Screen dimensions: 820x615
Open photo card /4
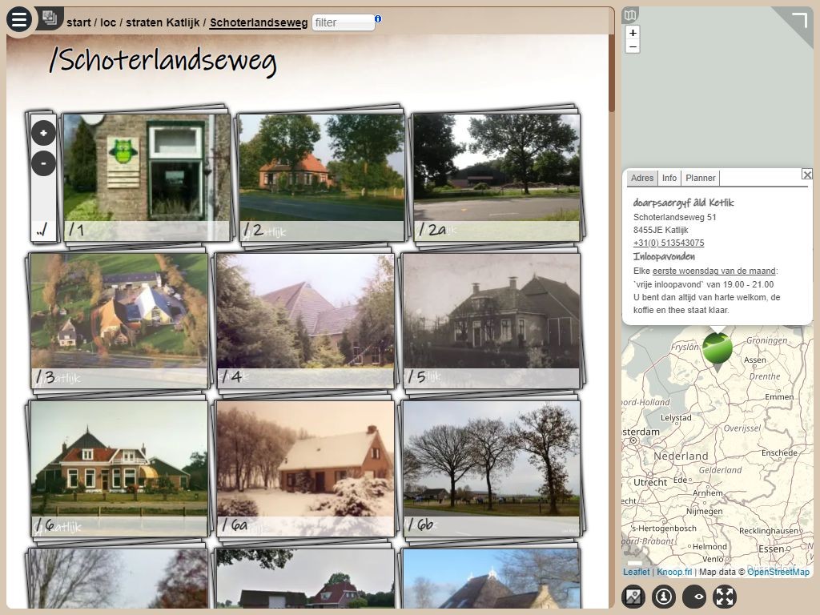tap(305, 320)
